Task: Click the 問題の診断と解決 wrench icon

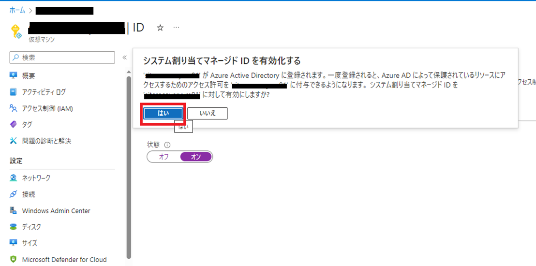Action: tap(14, 141)
